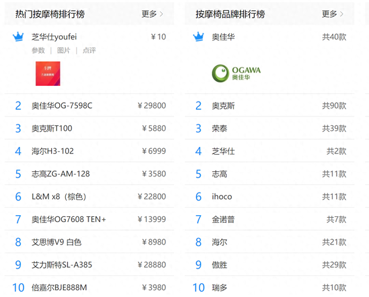Open the 金诺普 brand entry

(x=223, y=219)
